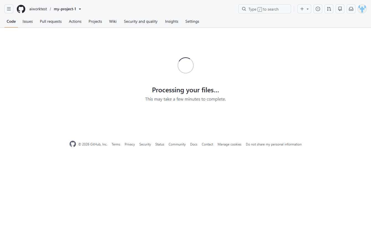371x243 pixels.
Task: Click 'This may take a few minutes' text
Action: tap(185, 99)
